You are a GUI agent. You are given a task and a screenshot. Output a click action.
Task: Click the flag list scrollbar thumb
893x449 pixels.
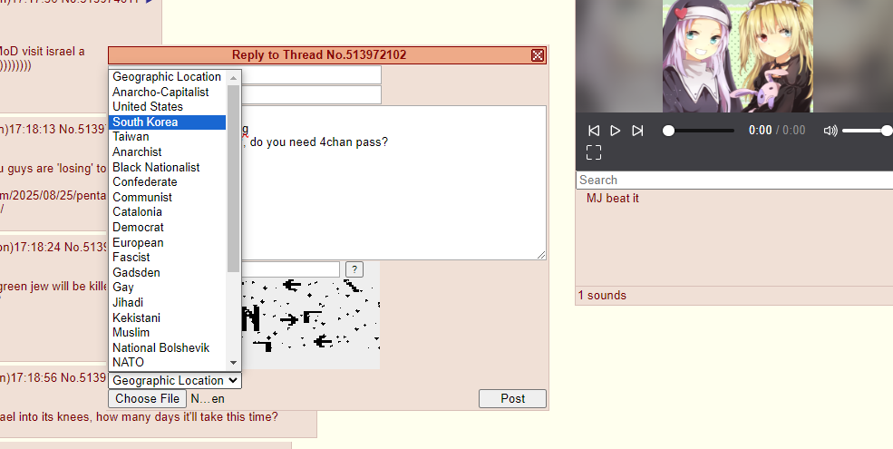tap(233, 179)
